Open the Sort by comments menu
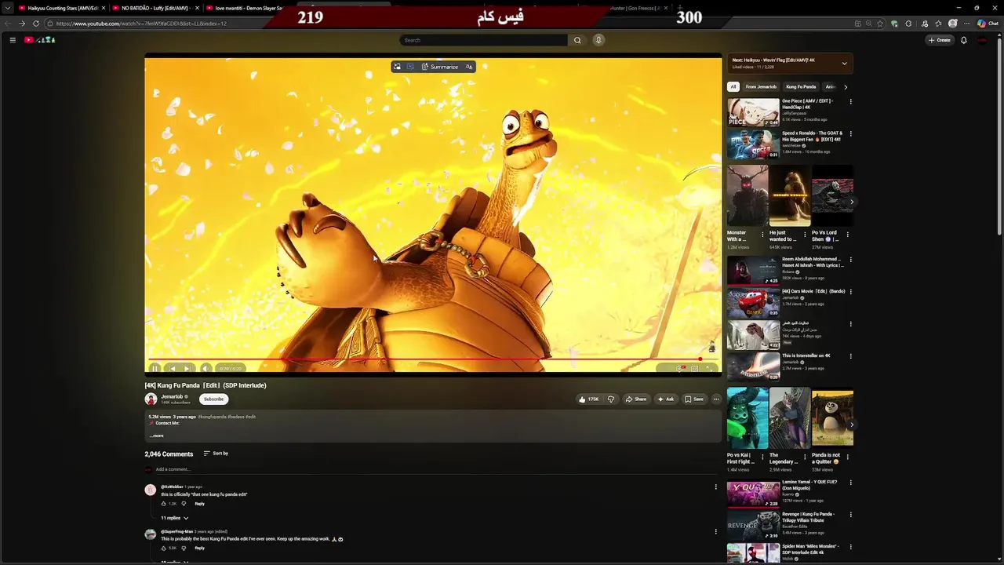 [216, 454]
